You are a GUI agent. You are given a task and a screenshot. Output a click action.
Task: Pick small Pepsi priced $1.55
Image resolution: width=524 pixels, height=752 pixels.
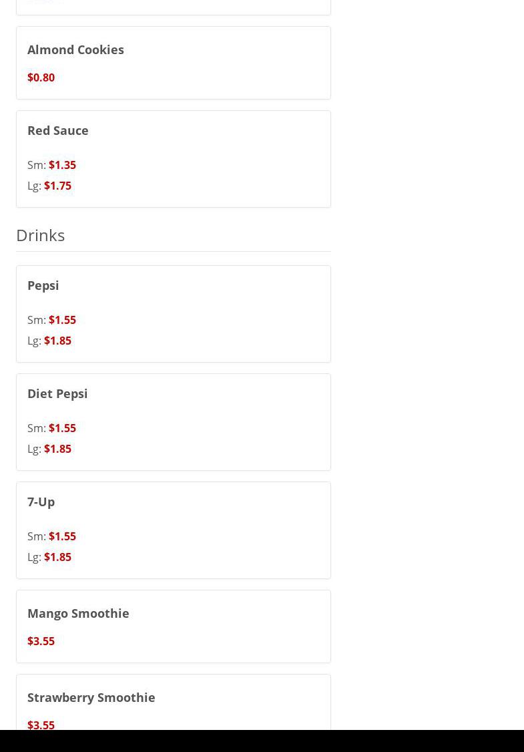pos(62,320)
